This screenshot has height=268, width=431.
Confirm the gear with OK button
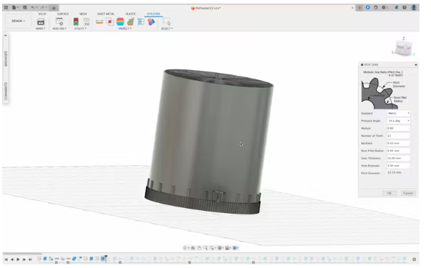(x=389, y=193)
